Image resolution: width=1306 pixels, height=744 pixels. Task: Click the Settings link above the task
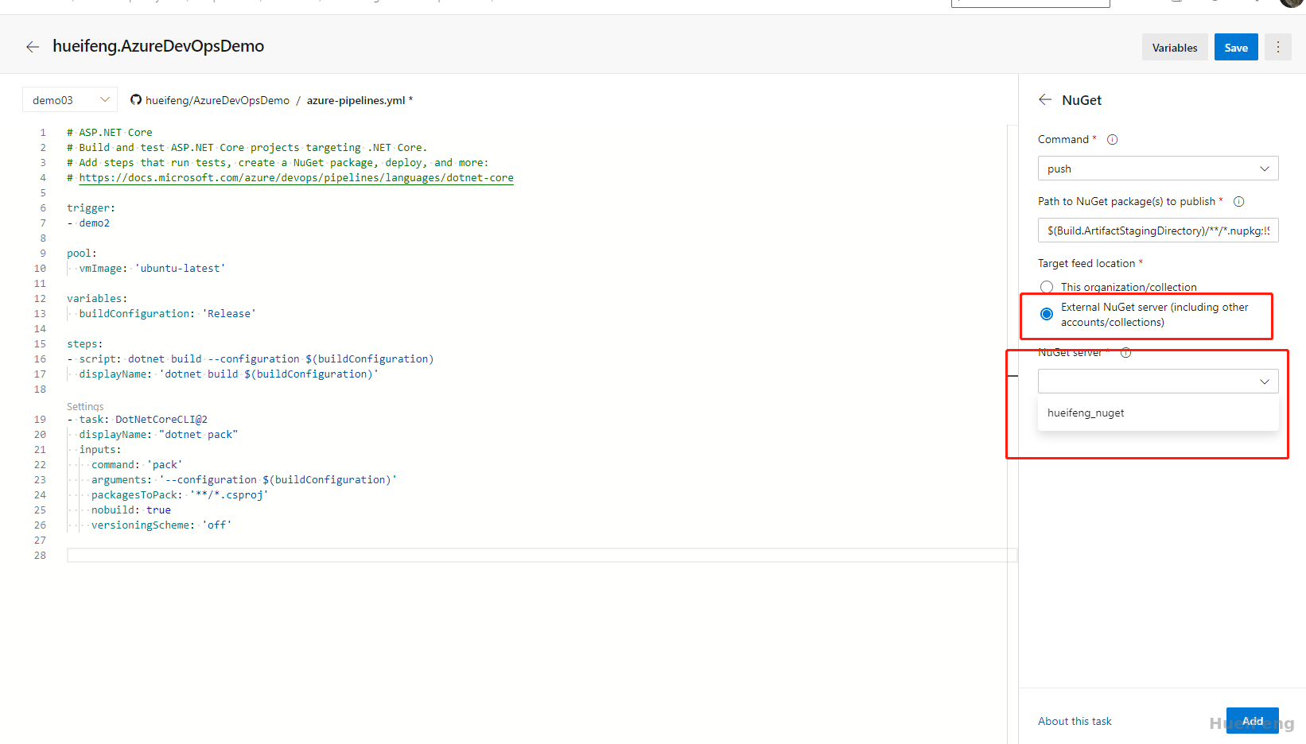click(x=85, y=406)
